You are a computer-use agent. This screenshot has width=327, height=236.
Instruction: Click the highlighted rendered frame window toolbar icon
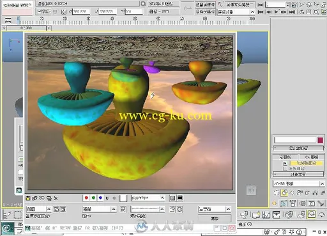click(311, 214)
